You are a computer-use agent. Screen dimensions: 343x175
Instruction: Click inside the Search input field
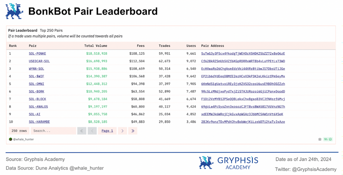coord(53,131)
